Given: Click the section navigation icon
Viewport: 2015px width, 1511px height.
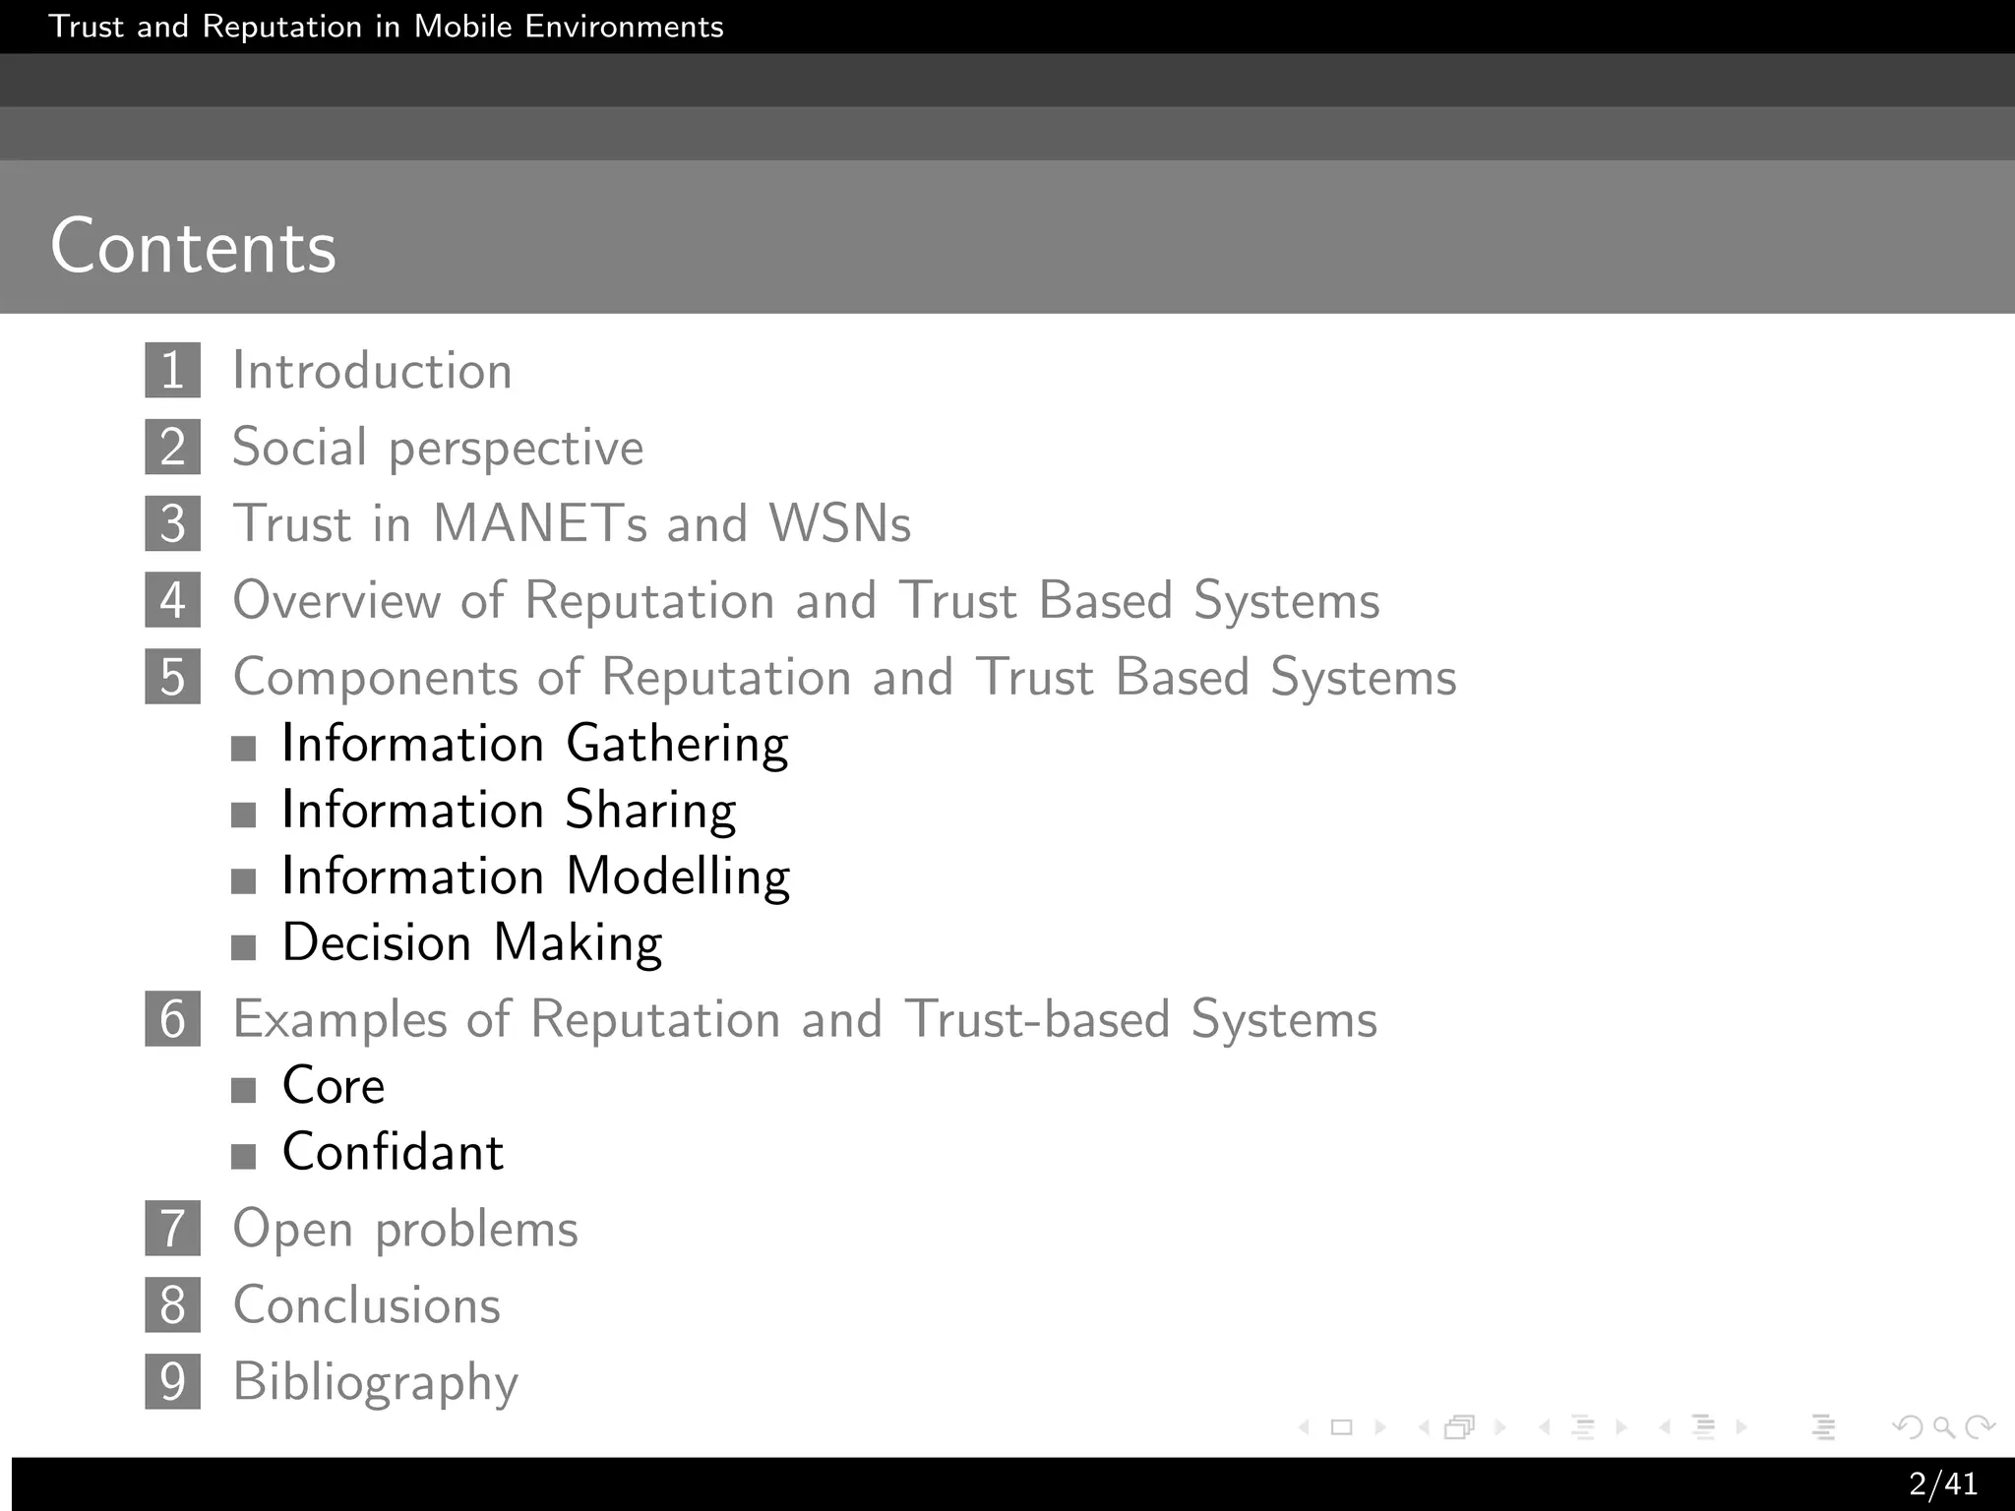Looking at the screenshot, I should [x=1703, y=1426].
